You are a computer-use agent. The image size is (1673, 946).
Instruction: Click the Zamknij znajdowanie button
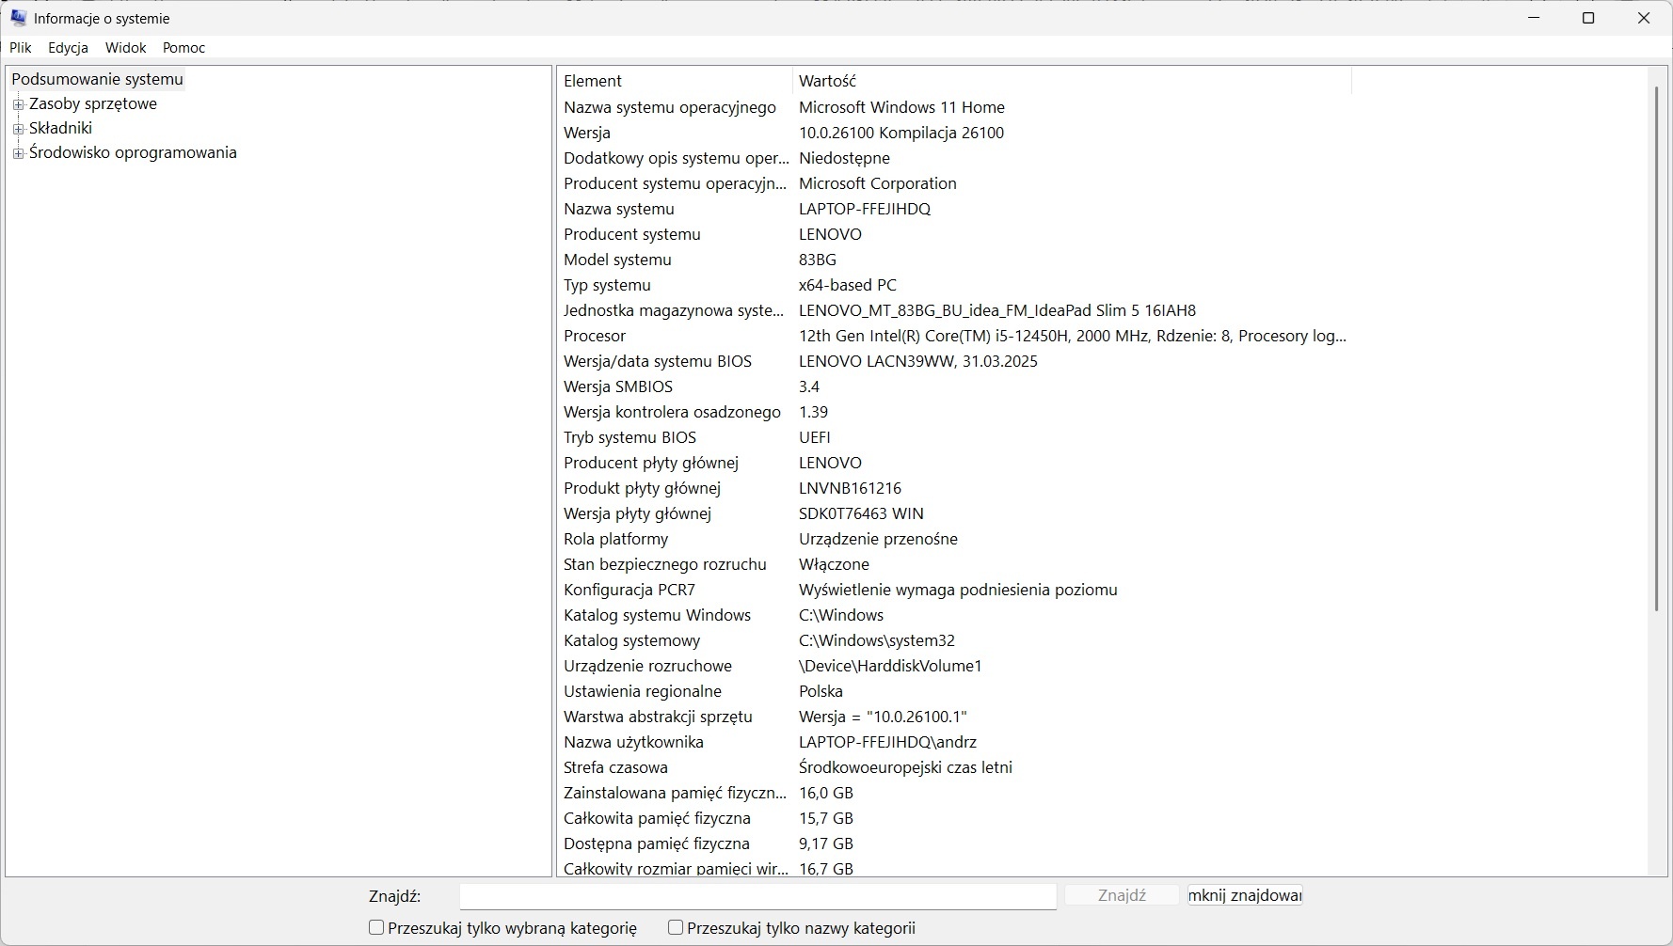1245,895
